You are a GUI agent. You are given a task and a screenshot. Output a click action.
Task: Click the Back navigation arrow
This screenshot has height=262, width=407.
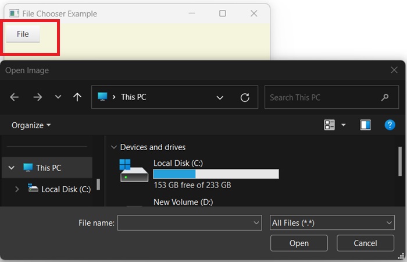coord(15,97)
